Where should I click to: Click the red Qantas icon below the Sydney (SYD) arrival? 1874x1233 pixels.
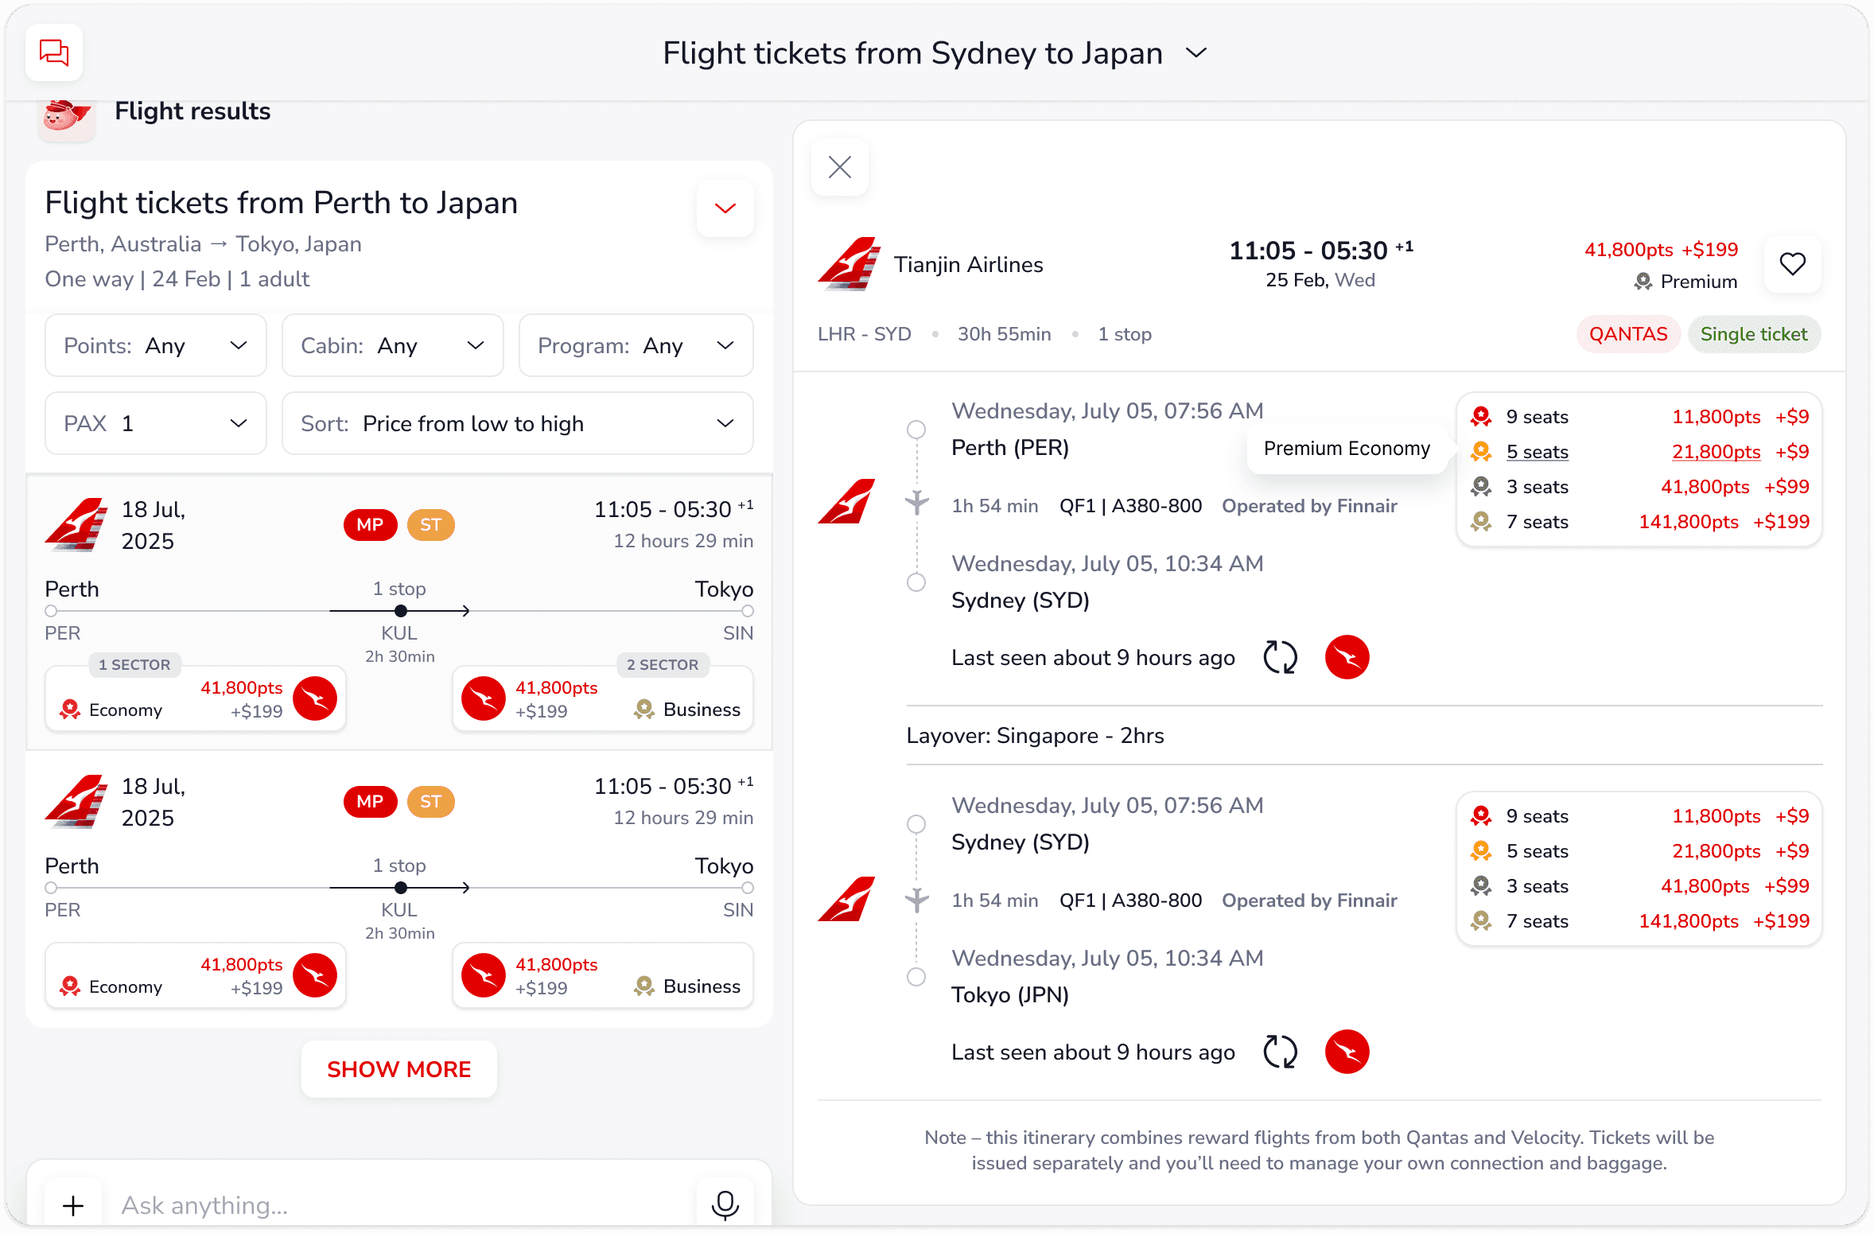pyautogui.click(x=1347, y=657)
